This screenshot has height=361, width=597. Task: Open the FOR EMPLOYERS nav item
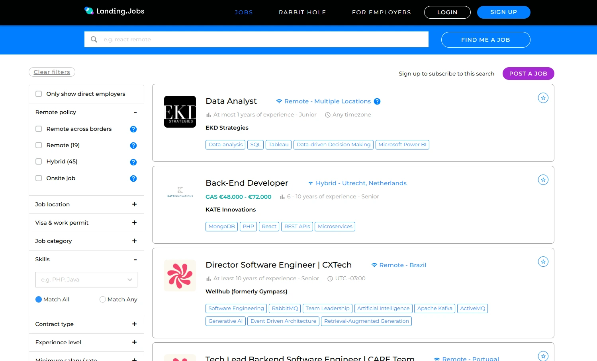point(382,12)
